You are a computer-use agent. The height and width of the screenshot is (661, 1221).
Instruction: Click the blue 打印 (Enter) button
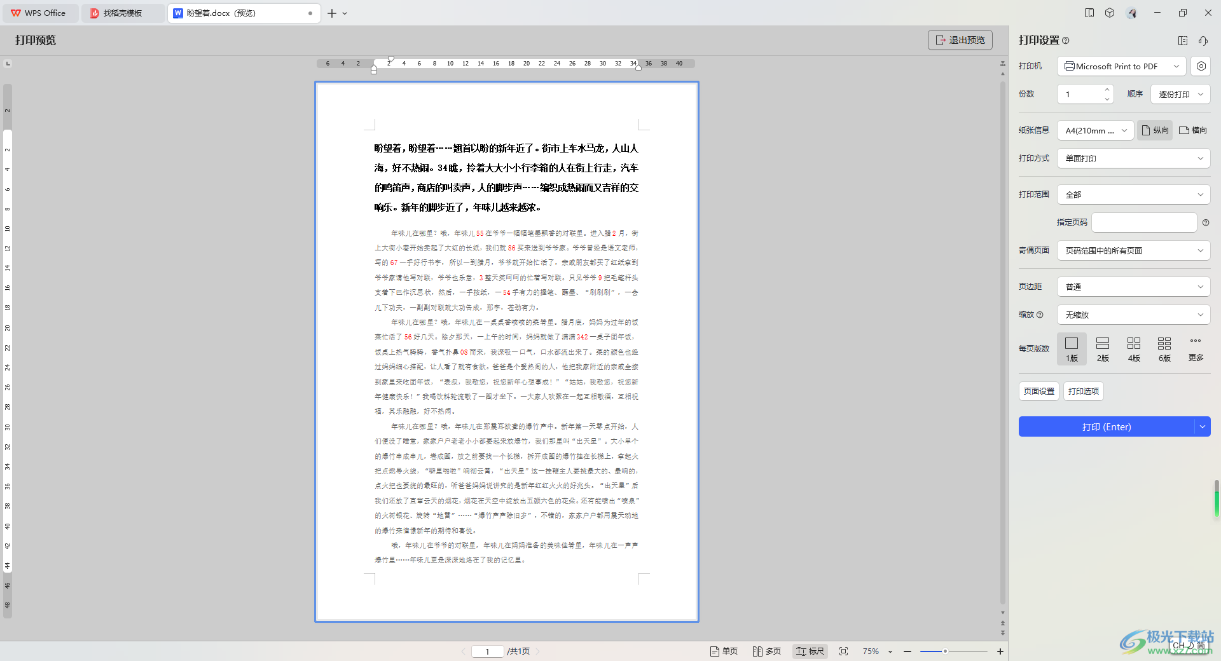pyautogui.click(x=1107, y=427)
